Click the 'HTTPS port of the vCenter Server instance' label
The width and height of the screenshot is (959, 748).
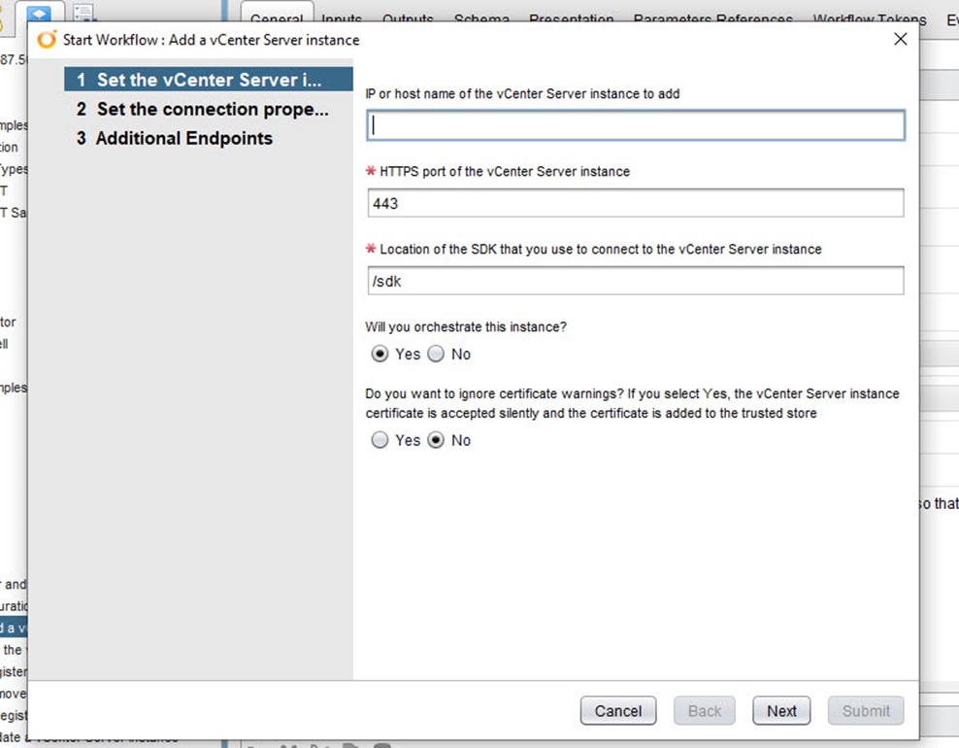pos(505,171)
